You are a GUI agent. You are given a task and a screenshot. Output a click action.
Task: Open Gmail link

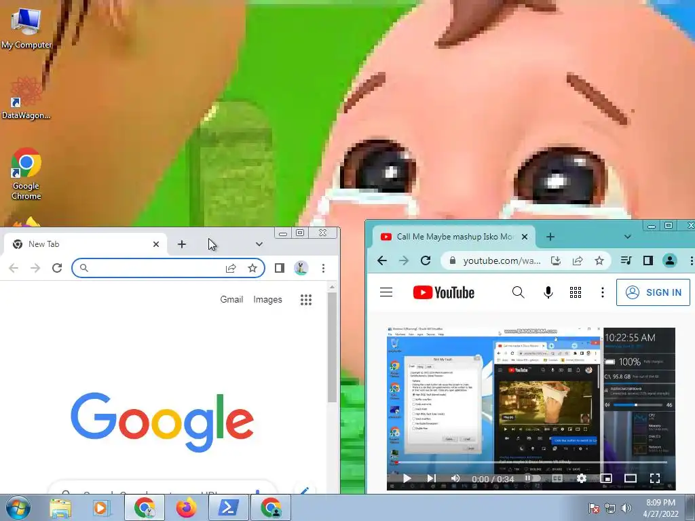pos(231,299)
